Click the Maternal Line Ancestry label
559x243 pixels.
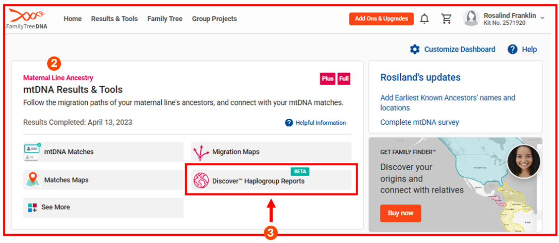pos(58,78)
